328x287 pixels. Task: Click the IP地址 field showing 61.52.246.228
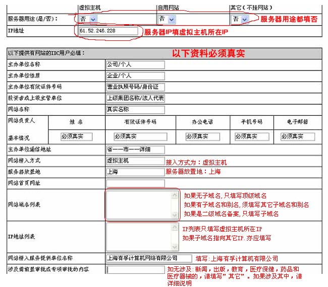point(108,31)
